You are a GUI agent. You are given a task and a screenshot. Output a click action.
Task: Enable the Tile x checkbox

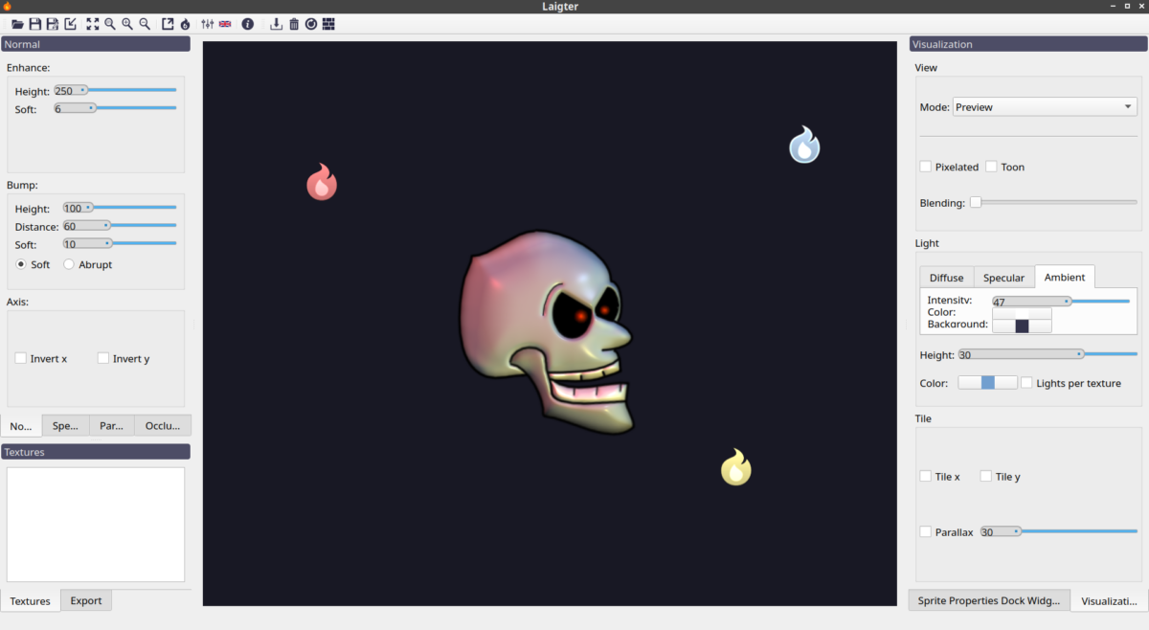pos(926,476)
